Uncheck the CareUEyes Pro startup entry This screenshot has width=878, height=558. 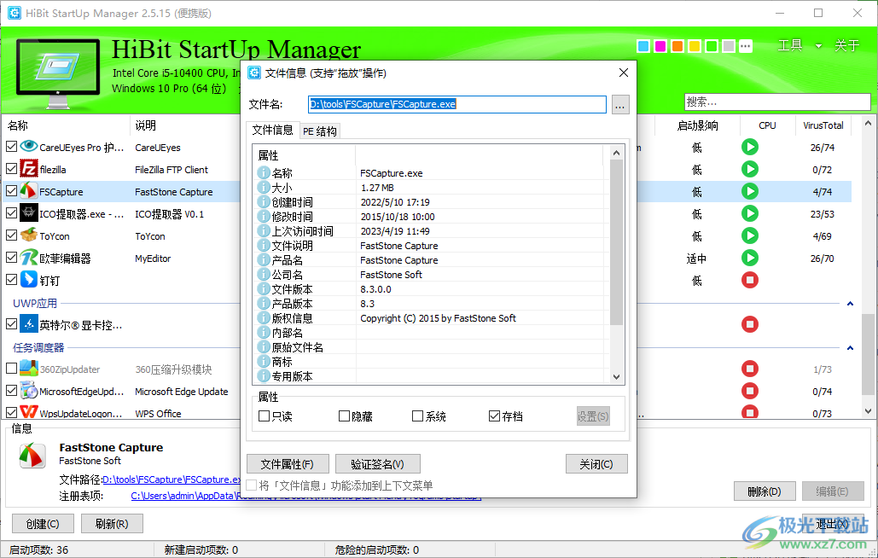click(11, 147)
